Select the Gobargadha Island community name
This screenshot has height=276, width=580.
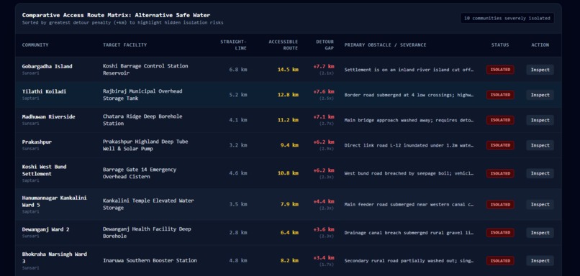pyautogui.click(x=47, y=66)
